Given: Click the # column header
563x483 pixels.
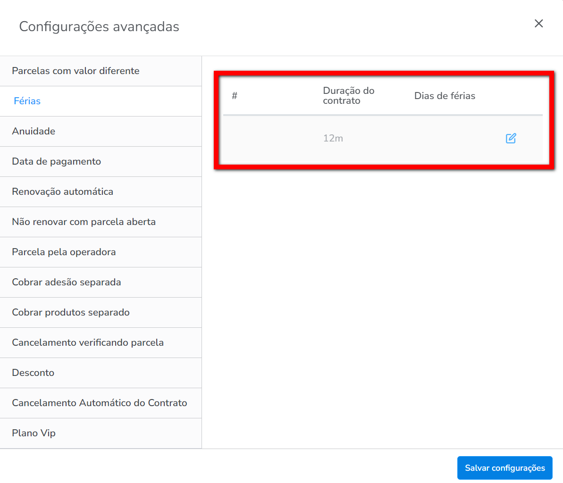Looking at the screenshot, I should pyautogui.click(x=235, y=96).
